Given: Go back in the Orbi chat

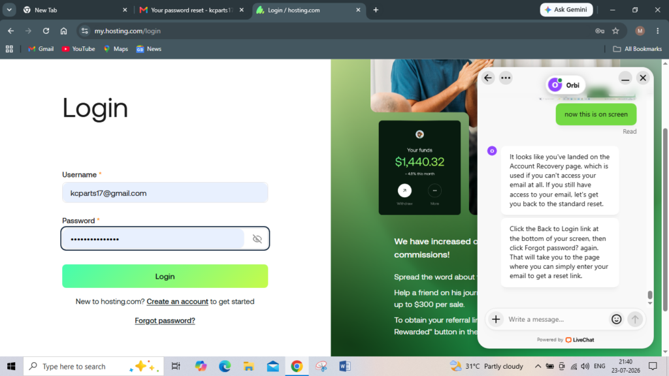Looking at the screenshot, I should tap(487, 78).
